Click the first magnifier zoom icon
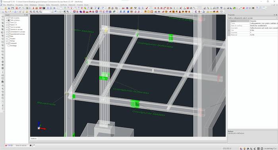The width and height of the screenshot is (278, 150). 31,11
